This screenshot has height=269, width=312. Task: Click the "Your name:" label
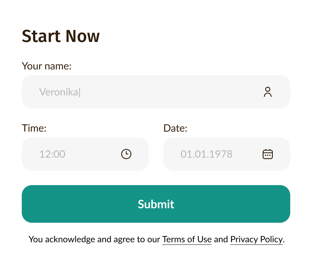click(46, 66)
